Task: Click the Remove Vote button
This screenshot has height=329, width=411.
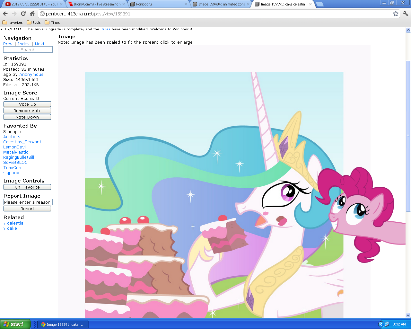Action: [27, 111]
